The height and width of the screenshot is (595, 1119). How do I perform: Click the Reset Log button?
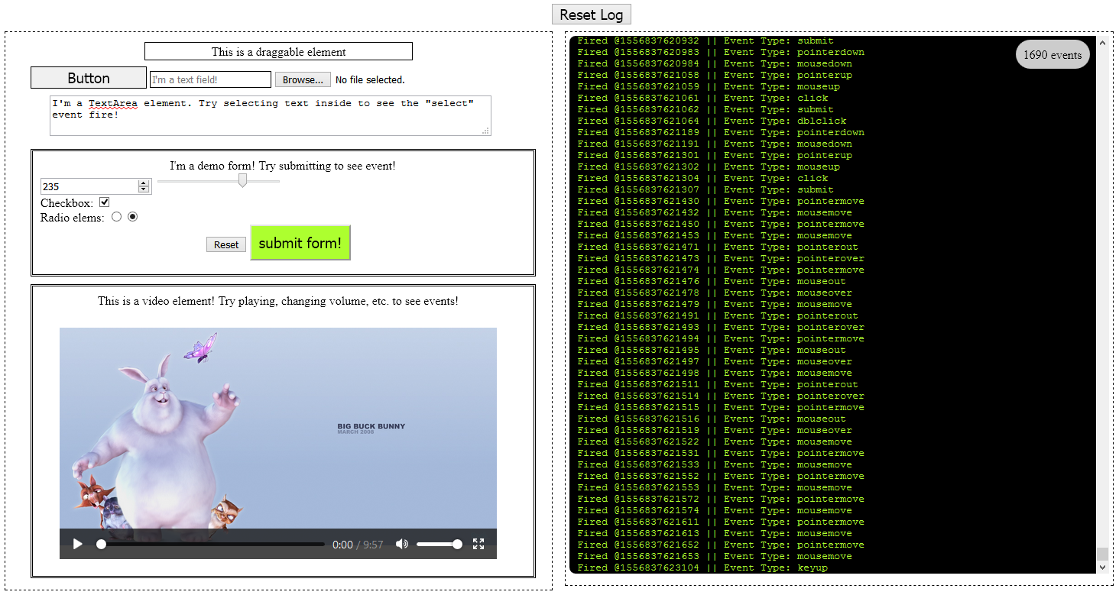[591, 15]
